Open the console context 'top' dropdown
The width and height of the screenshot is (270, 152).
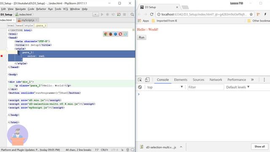coord(165,87)
